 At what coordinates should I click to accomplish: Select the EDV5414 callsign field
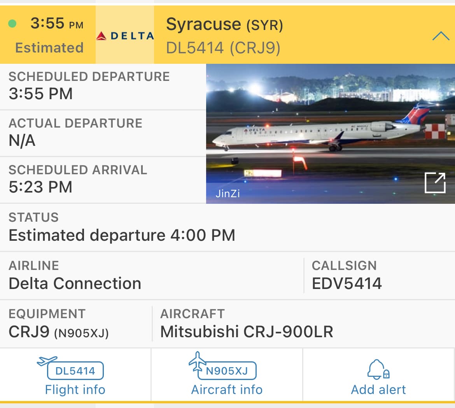pos(346,283)
